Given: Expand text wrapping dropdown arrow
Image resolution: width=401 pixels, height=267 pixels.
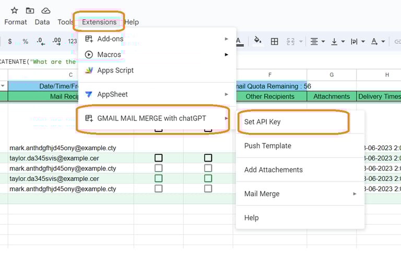Looking at the screenshot, I should (363, 41).
